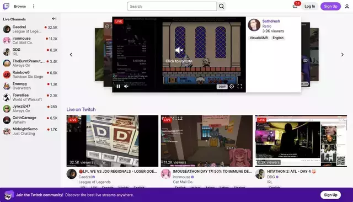Viewport: 353px width, 202px height.
Task: Collapse the Live Channels sidebar
Action: click(x=54, y=19)
